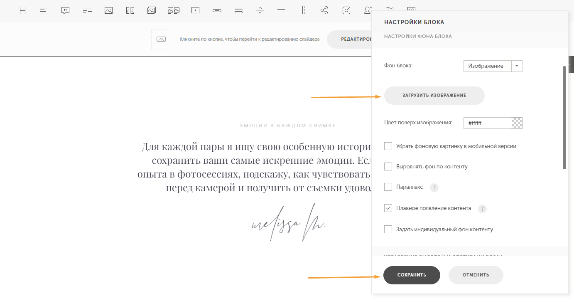Insert a quote block via speech-bubble icon
Viewport: 574px width, 301px height.
(65, 11)
